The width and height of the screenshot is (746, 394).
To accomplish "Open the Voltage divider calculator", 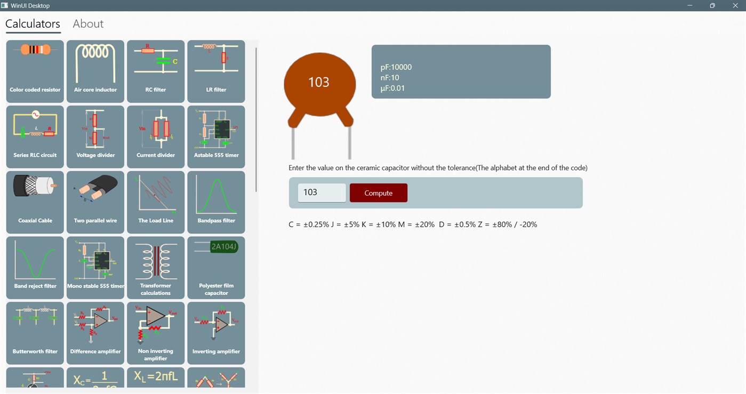I will (95, 136).
